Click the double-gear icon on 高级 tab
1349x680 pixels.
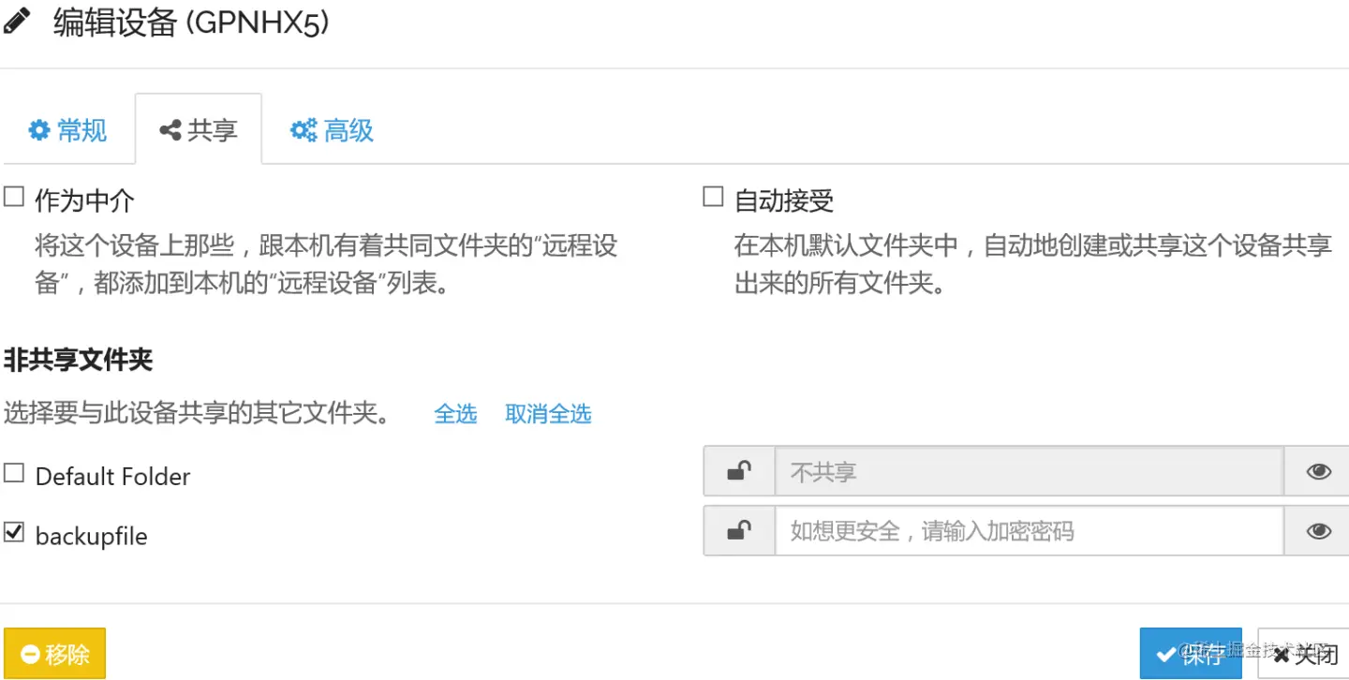point(303,130)
